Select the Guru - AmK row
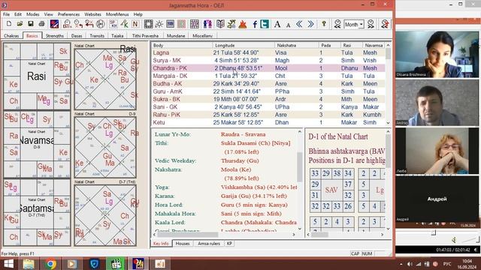 (268, 91)
